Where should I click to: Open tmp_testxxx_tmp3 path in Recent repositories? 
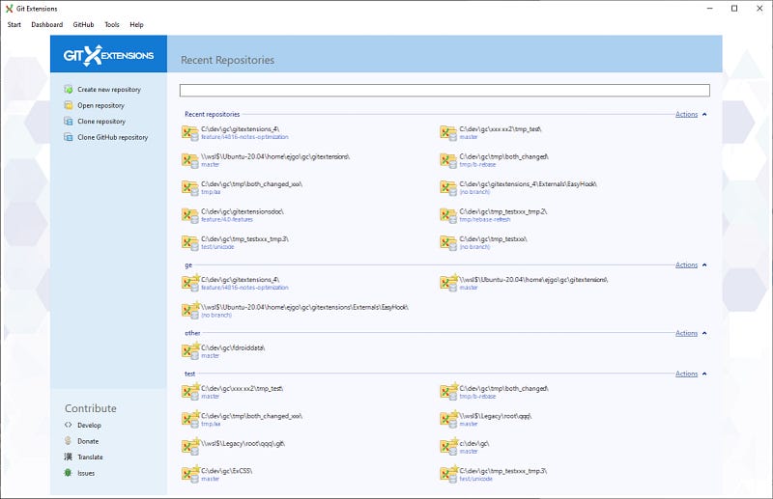point(245,239)
